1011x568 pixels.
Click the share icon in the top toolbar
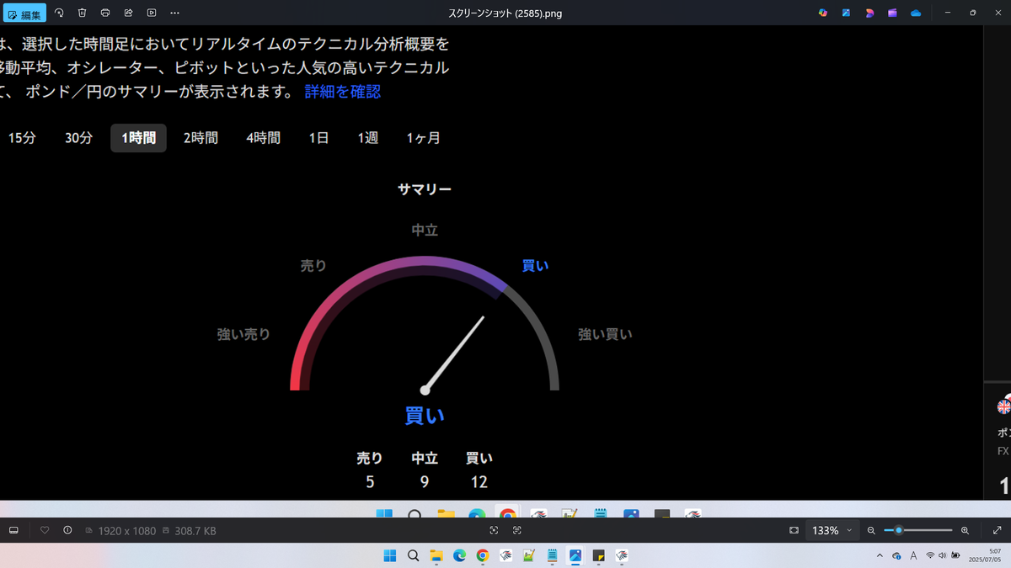coord(128,13)
